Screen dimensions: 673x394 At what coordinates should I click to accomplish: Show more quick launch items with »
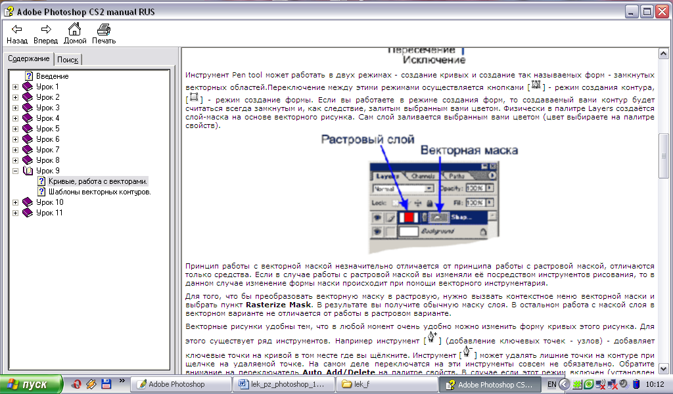[122, 381]
